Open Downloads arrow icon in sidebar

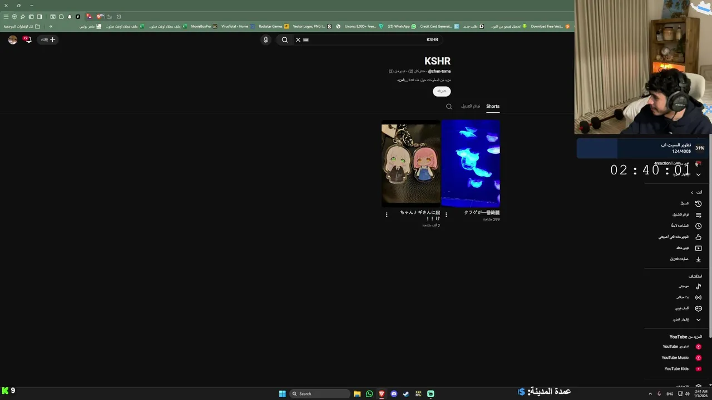tap(699, 259)
